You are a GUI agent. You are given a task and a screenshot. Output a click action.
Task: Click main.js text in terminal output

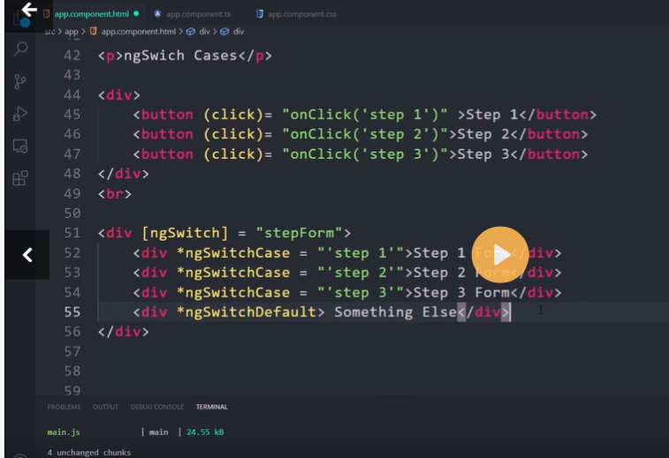click(61, 432)
